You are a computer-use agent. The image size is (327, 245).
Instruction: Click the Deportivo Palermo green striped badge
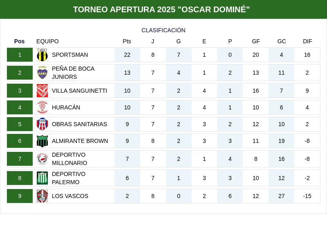[42, 178]
